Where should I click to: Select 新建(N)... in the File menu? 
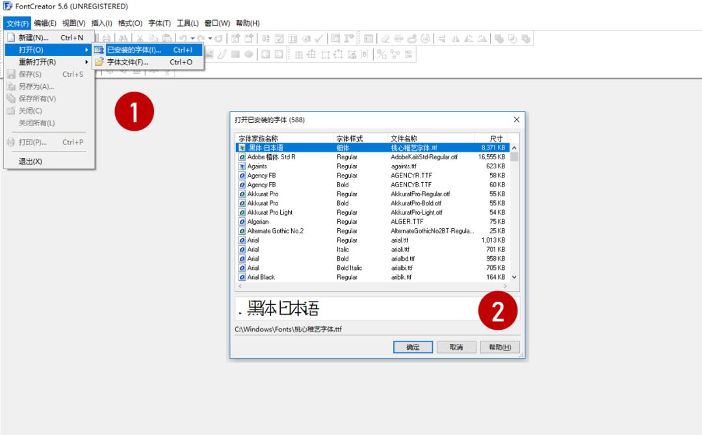coord(49,38)
